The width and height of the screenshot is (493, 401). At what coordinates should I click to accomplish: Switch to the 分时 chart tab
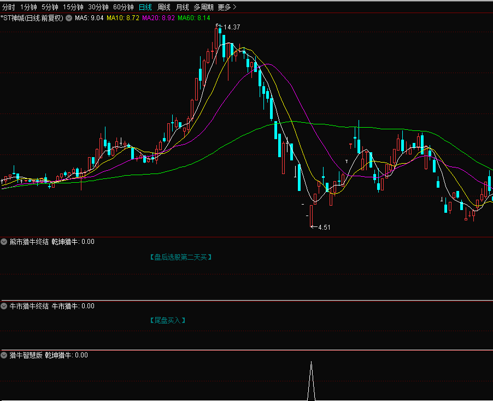(9, 7)
